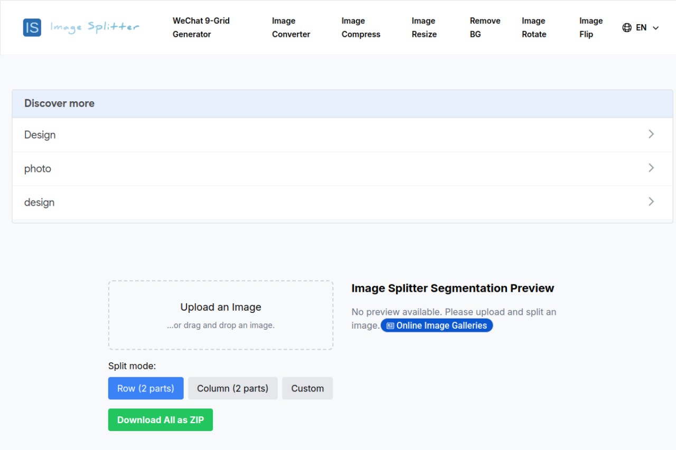Open WeChat 9-Grid Generator from the navigation

click(x=201, y=27)
